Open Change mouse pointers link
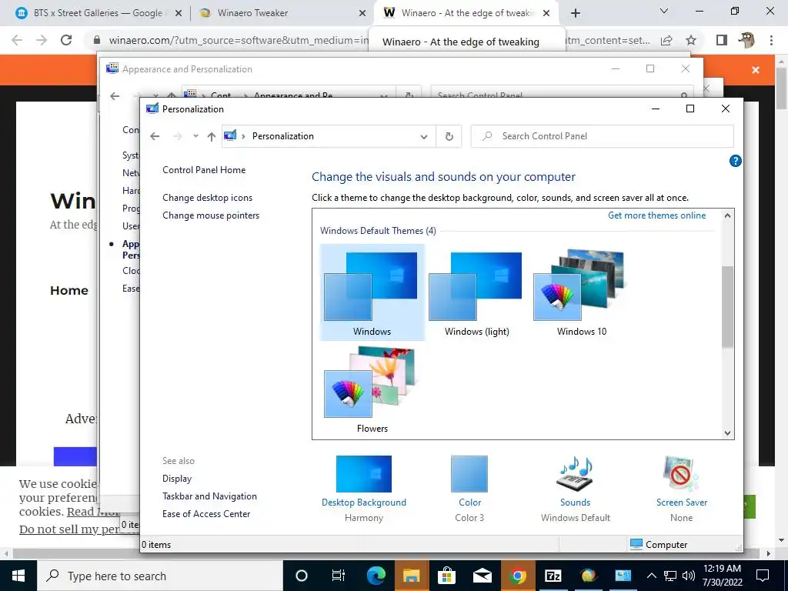The height and width of the screenshot is (591, 788). point(211,215)
